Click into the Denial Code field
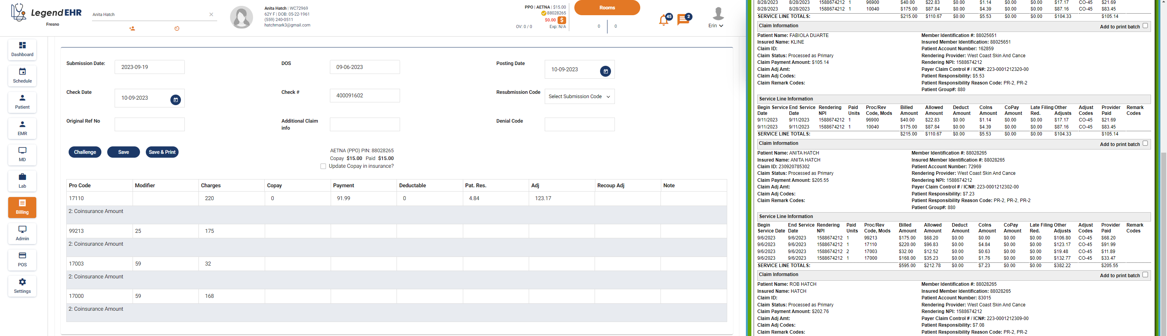Screen dimensions: 1167x336 click(579, 124)
